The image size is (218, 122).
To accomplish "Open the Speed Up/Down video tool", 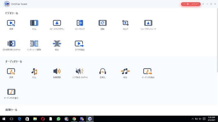I will coord(57,25).
